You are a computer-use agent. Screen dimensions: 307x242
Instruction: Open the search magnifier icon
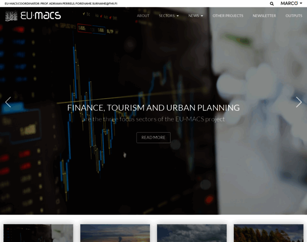[x=272, y=4]
